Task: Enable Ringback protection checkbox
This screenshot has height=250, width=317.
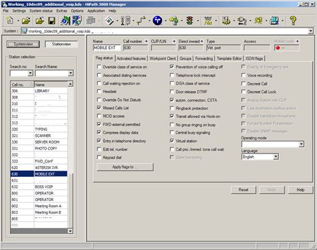Action: (x=172, y=108)
